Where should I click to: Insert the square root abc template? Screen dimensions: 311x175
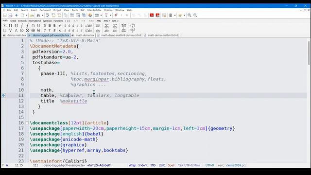click(88, 26)
